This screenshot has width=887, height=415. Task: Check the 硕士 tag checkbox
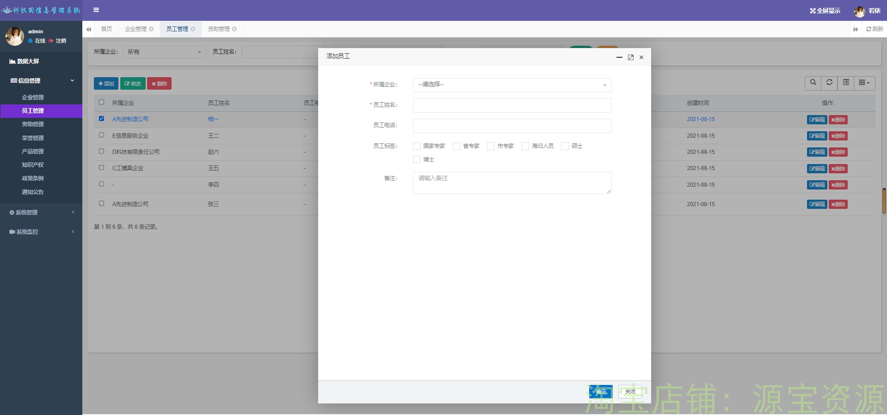click(565, 146)
